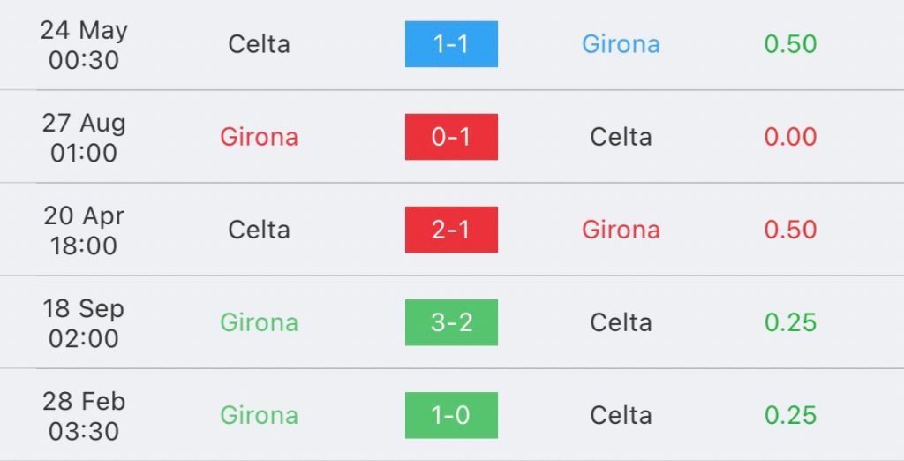
Task: Click the red 0.50 handicap value
Action: 790,230
